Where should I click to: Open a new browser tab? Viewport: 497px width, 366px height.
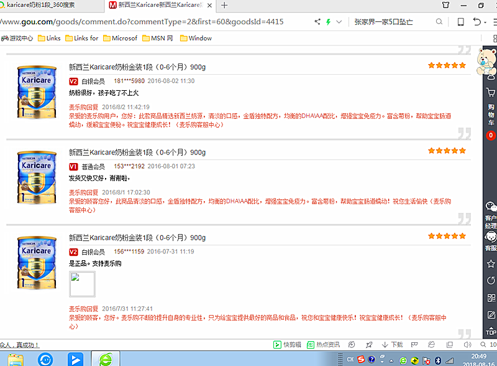click(x=224, y=6)
